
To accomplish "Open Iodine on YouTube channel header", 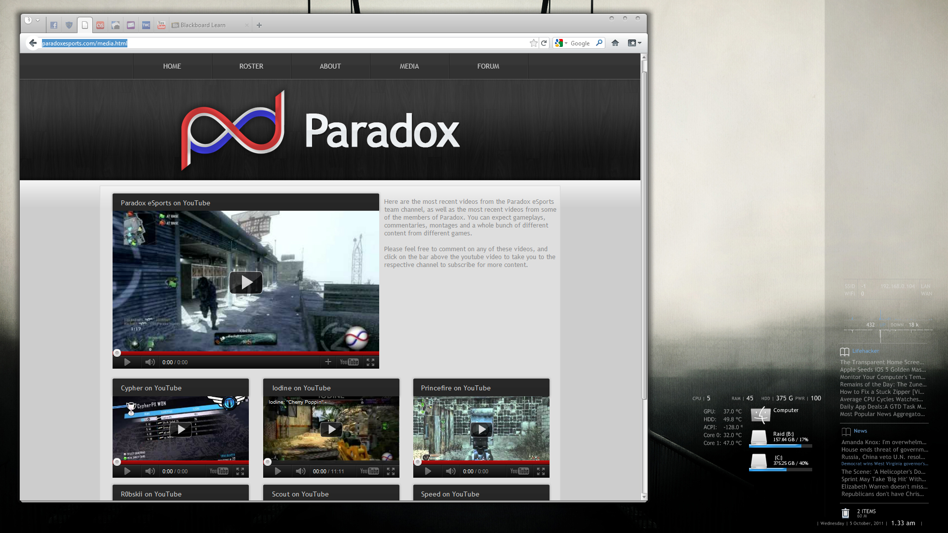I will [331, 388].
